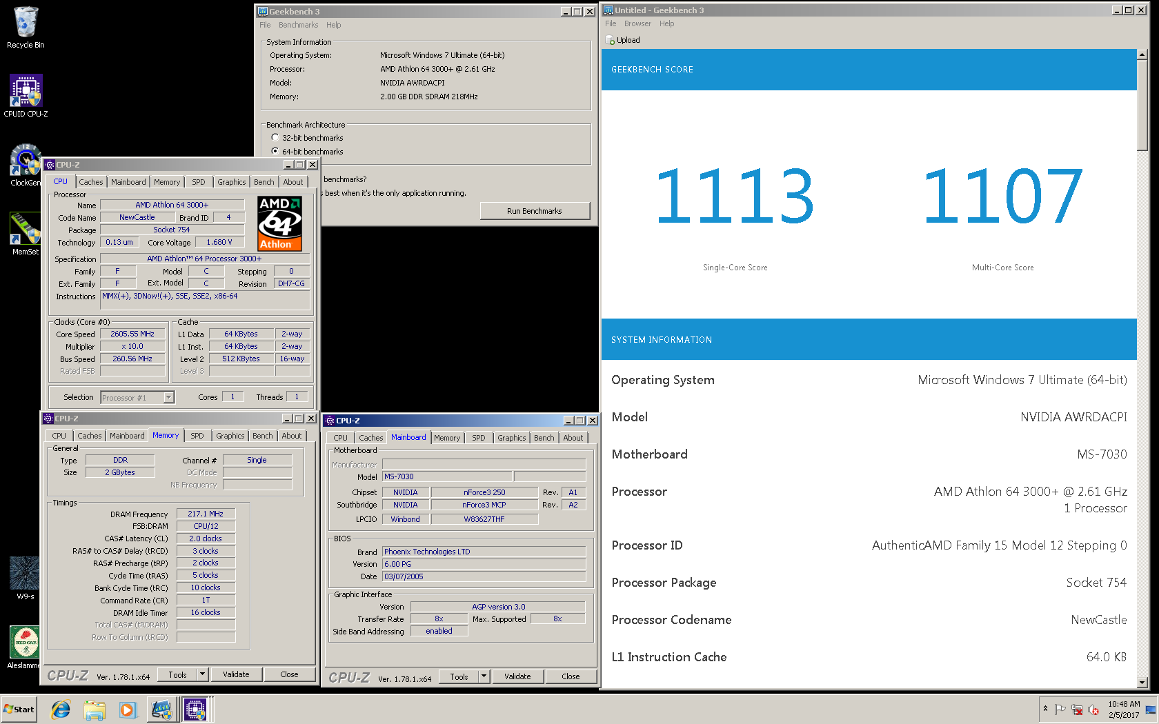
Task: Select 32-bit benchmarks radio button
Action: [x=275, y=137]
